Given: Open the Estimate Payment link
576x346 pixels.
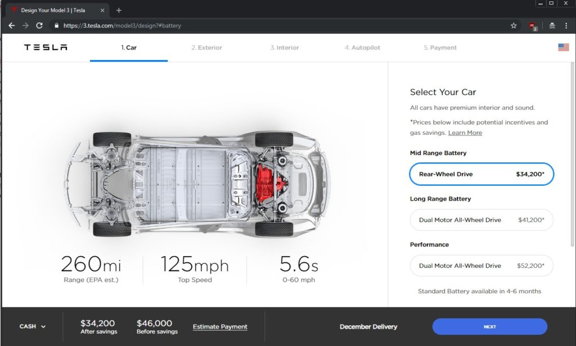Looking at the screenshot, I should [x=220, y=326].
